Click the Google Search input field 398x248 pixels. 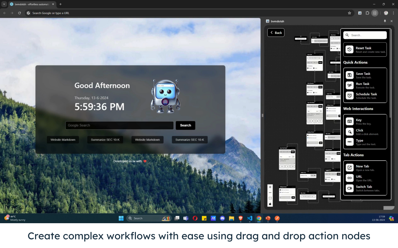(119, 125)
